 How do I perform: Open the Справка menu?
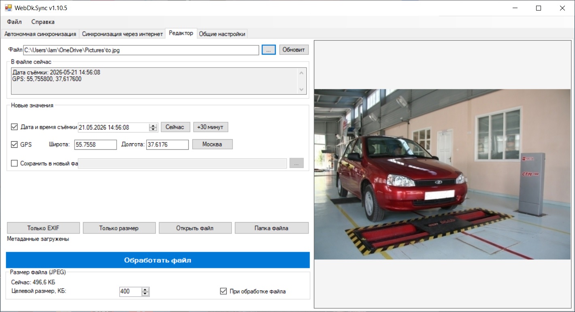43,22
